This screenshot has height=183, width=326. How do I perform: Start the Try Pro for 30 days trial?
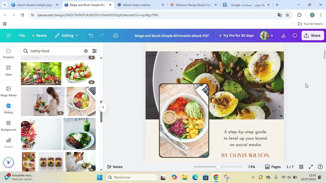coord(236,36)
